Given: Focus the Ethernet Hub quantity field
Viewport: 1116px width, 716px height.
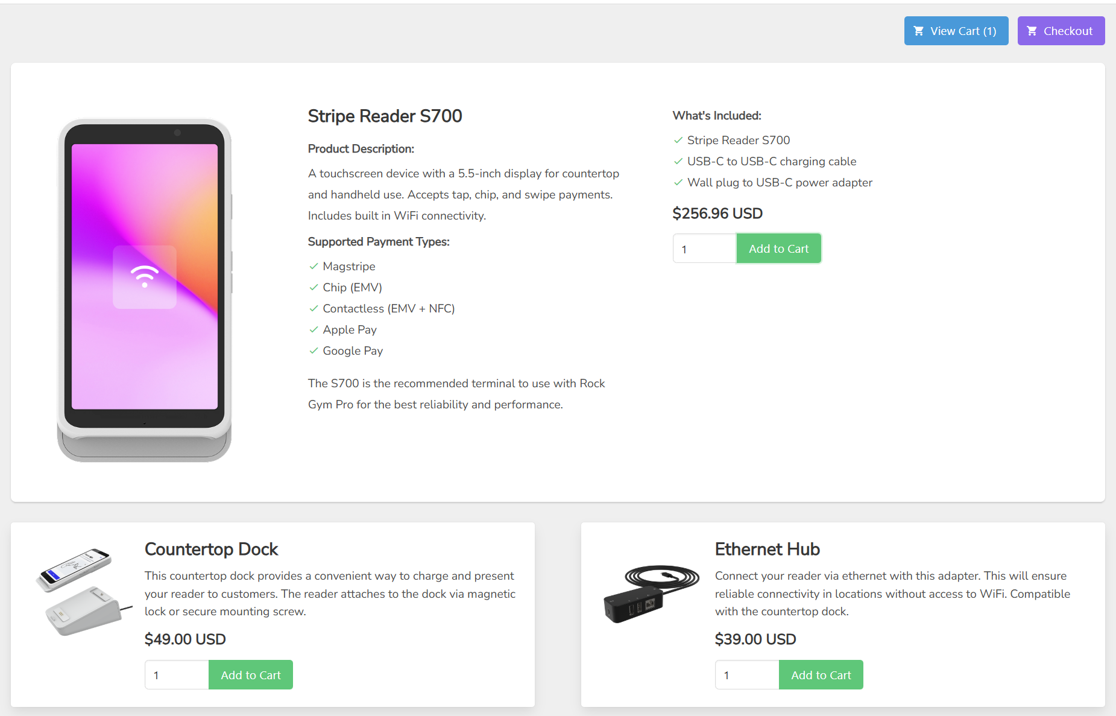Looking at the screenshot, I should point(747,675).
